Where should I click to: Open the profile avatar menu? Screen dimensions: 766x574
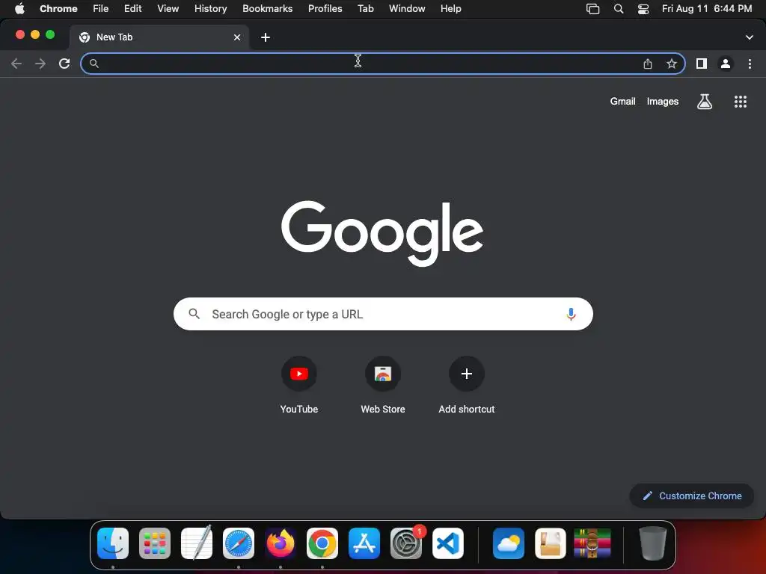726,64
